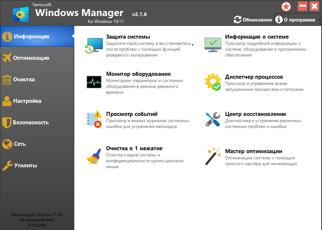Click the Yamicsoft brand text
The height and width of the screenshot is (230, 322).
click(42, 4)
